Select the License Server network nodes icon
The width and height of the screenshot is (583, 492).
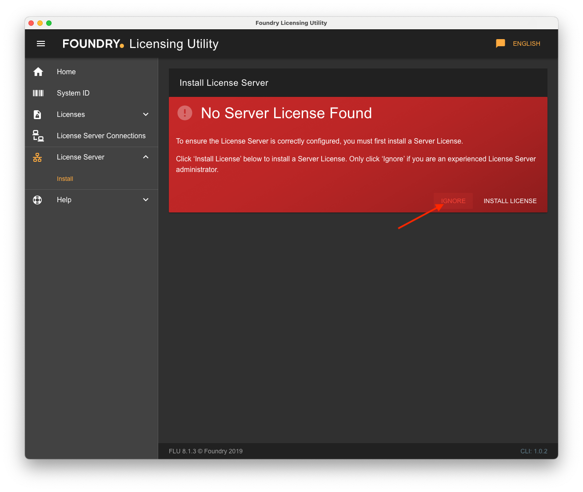pos(37,157)
